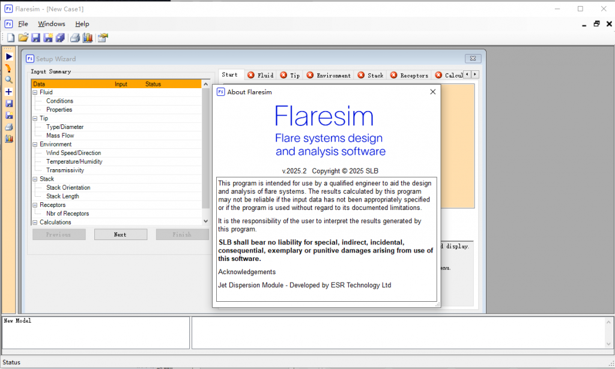Click the magnifying glass icon in the side toolbar
Viewport: 615px width, 369px height.
point(8,80)
